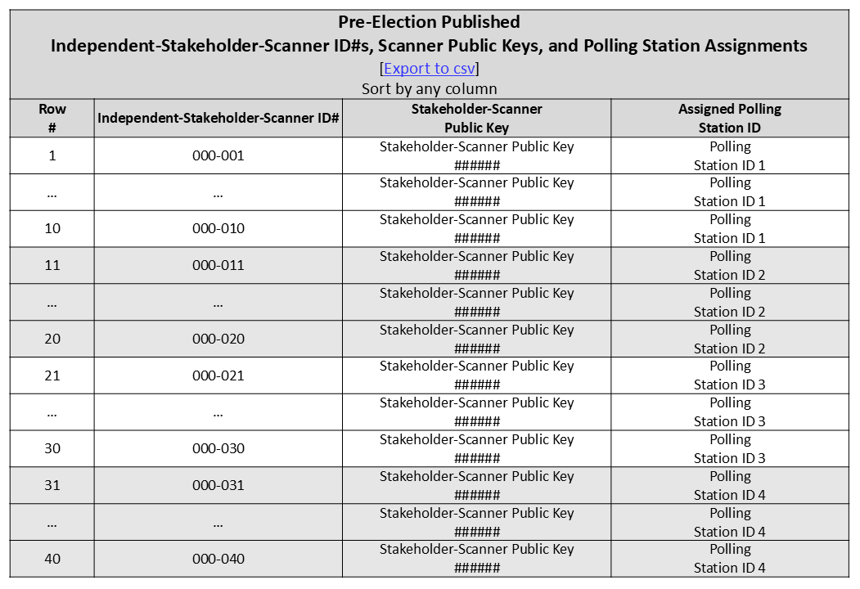Click the public key cell in row 21
Screen dimensions: 860x589
point(476,375)
